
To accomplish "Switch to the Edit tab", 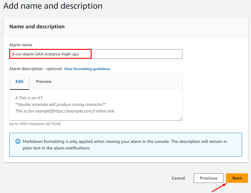I will point(19,81).
